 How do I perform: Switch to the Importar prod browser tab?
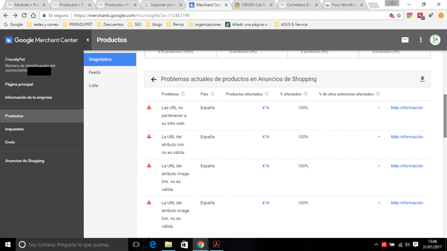[x=163, y=5]
